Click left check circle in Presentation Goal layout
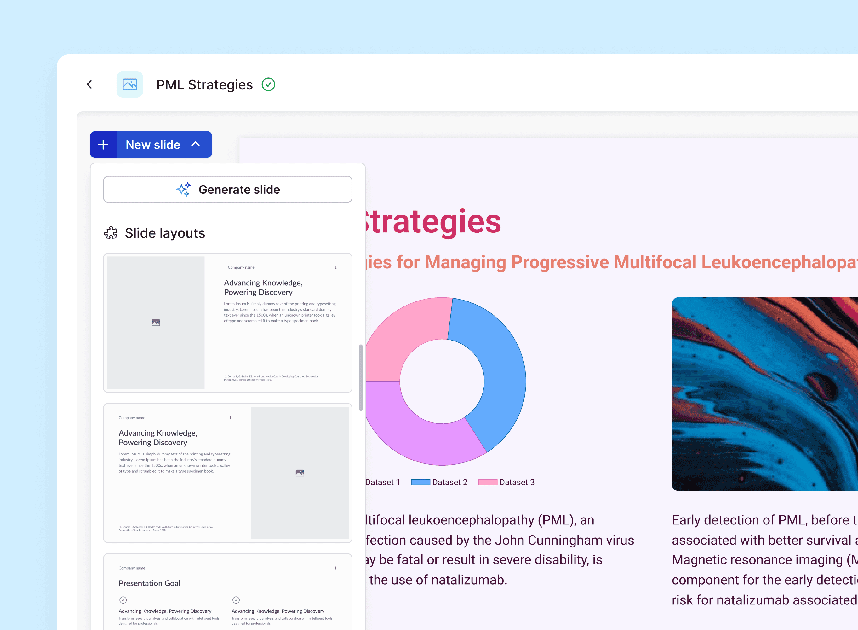Screen dimensions: 858x630 (123, 600)
